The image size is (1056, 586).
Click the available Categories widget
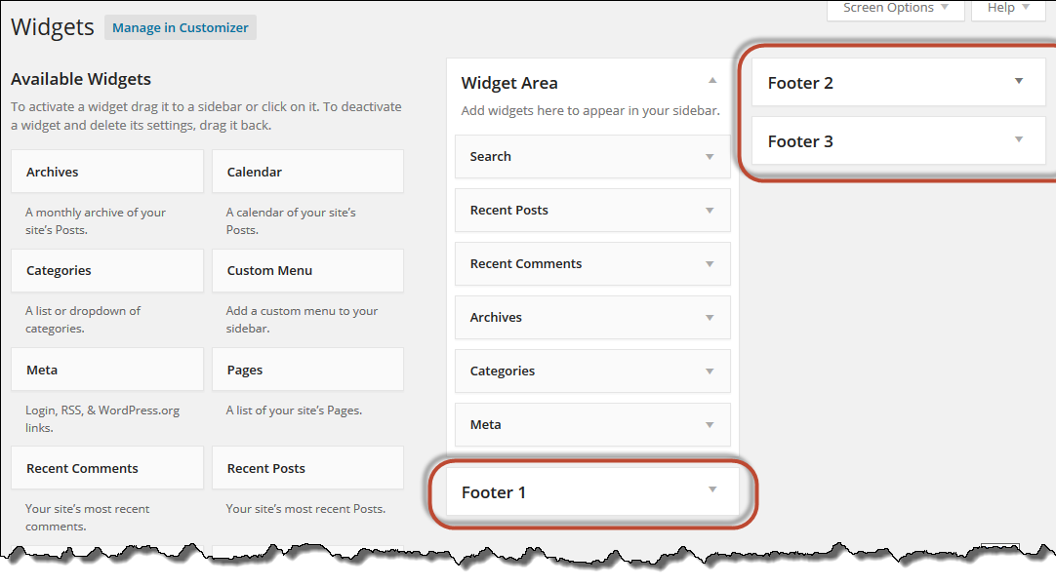pyautogui.click(x=107, y=271)
